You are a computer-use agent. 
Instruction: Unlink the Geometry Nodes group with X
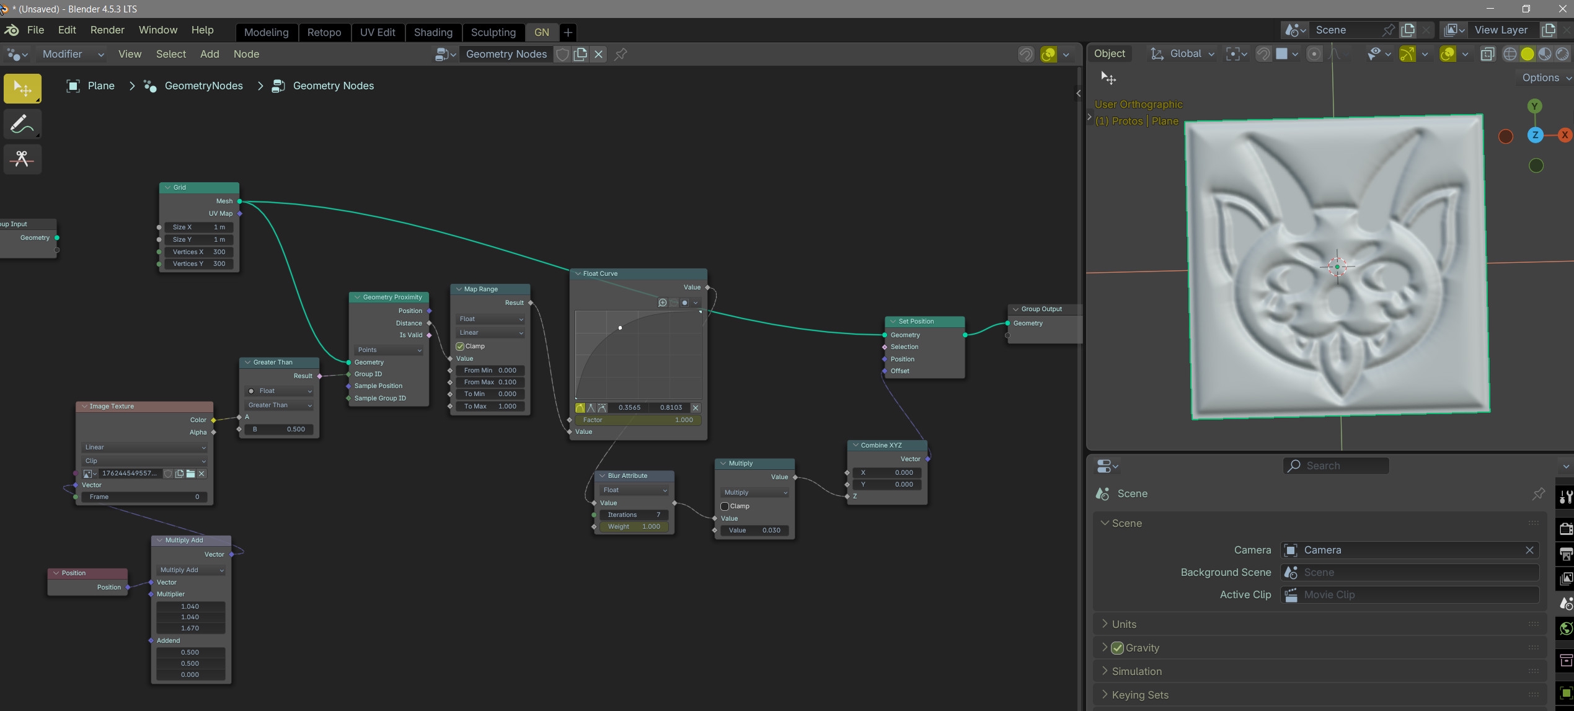point(598,55)
